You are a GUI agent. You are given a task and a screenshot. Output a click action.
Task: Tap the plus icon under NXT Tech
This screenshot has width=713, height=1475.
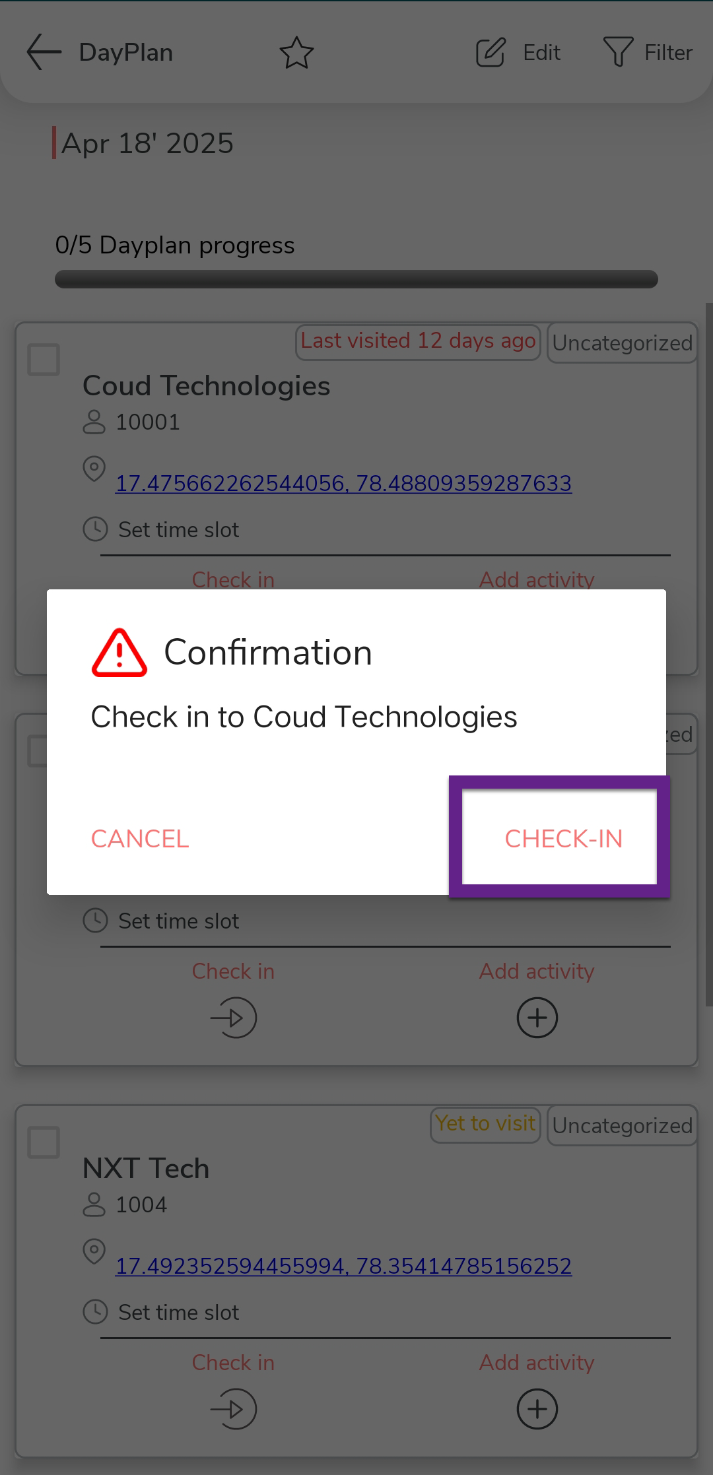[x=537, y=1408]
